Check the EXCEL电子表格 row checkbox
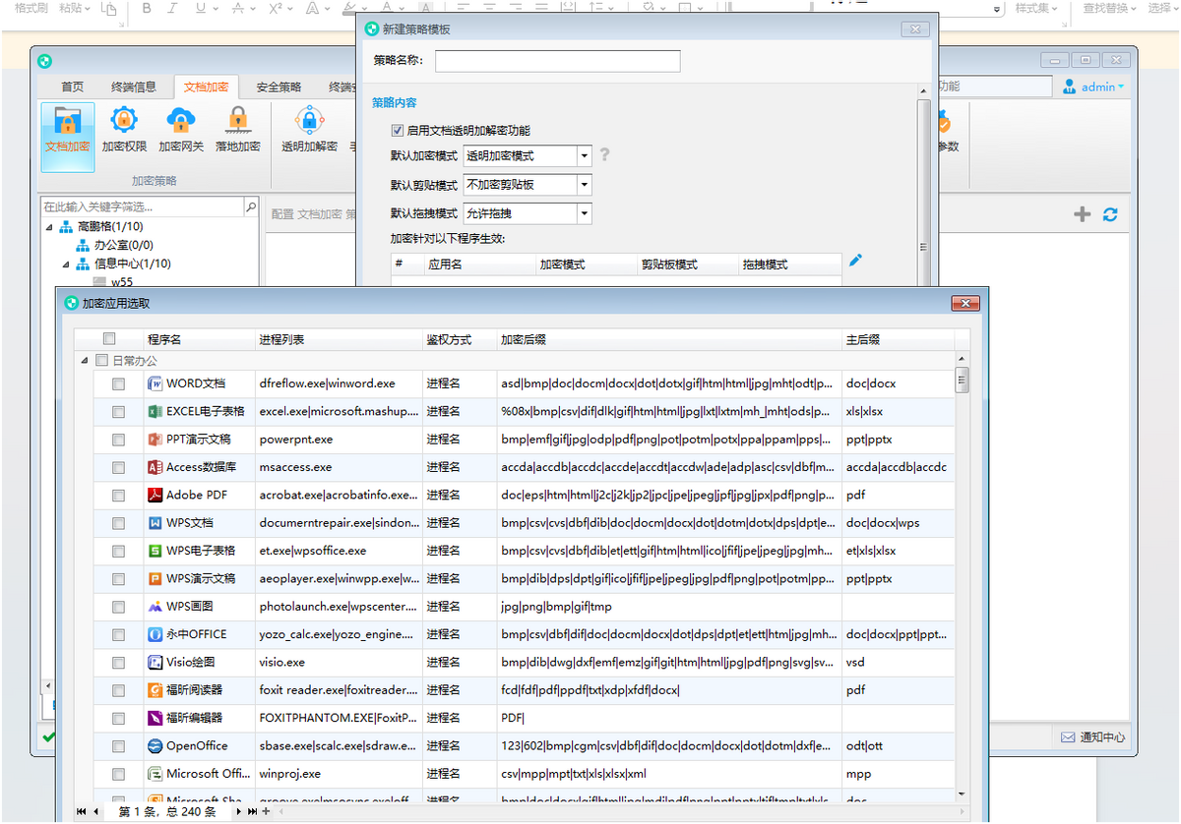 (119, 412)
